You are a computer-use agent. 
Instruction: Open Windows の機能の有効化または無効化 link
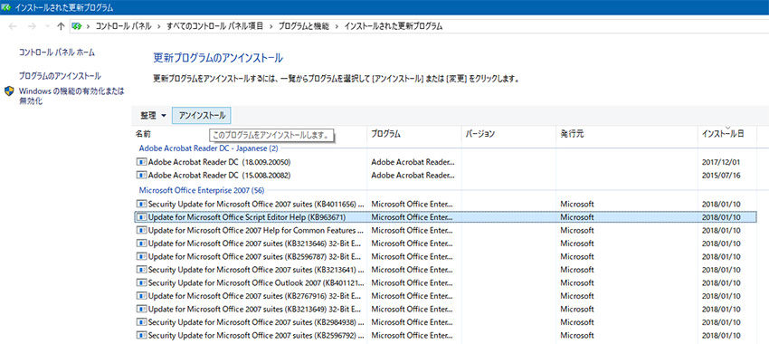(x=71, y=96)
